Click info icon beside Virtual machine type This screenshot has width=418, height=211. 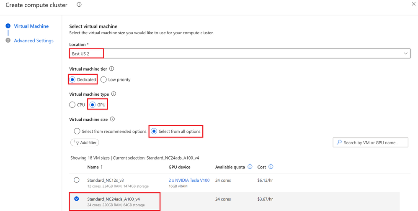tap(114, 94)
